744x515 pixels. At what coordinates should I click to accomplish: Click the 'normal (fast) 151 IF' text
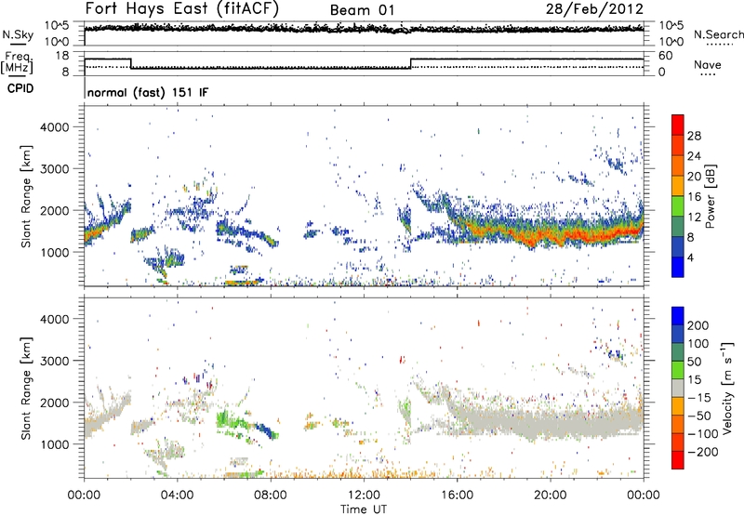pyautogui.click(x=148, y=92)
